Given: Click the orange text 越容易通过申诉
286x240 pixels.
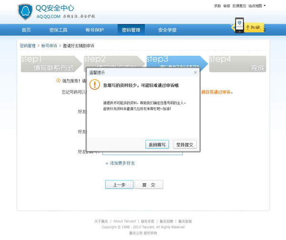Looking at the screenshot, I should pyautogui.click(x=216, y=92).
